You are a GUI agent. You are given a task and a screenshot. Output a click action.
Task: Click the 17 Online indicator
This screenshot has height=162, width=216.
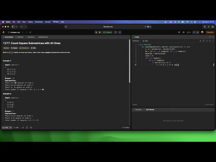point(126,128)
